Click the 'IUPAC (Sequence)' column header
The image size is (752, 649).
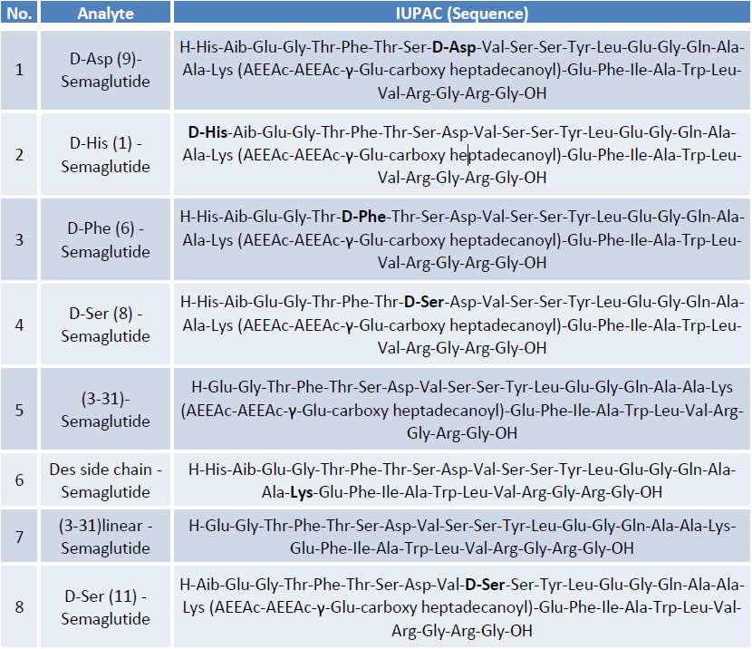[462, 13]
